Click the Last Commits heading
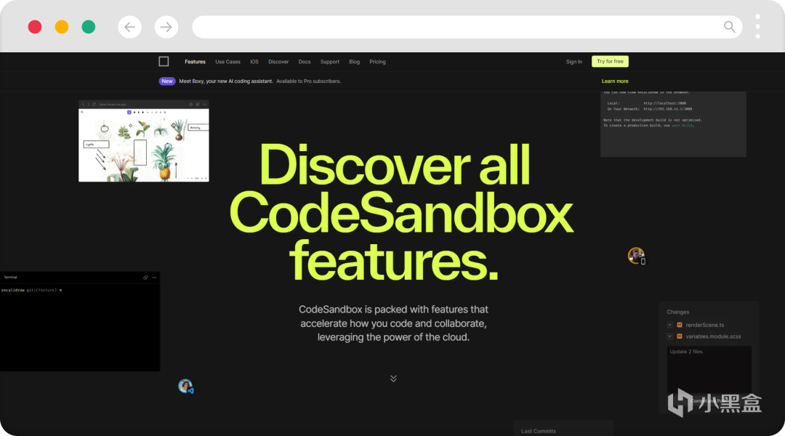785x436 pixels. pos(538,431)
